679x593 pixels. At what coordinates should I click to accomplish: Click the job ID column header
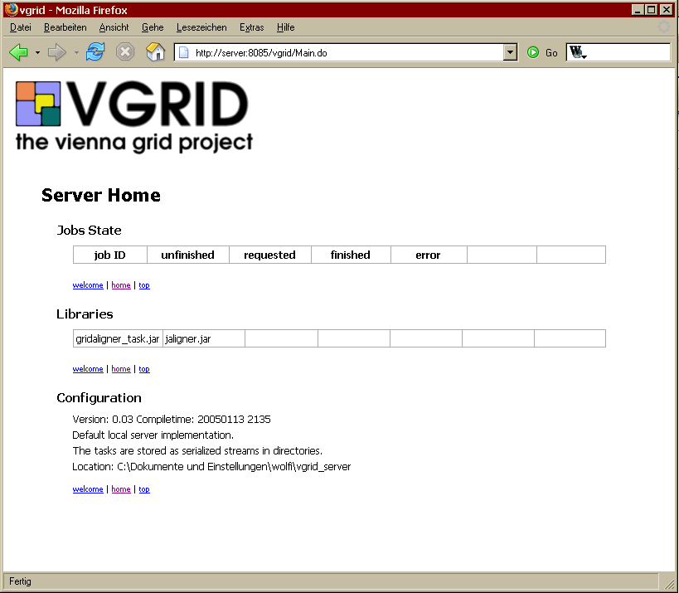point(110,255)
